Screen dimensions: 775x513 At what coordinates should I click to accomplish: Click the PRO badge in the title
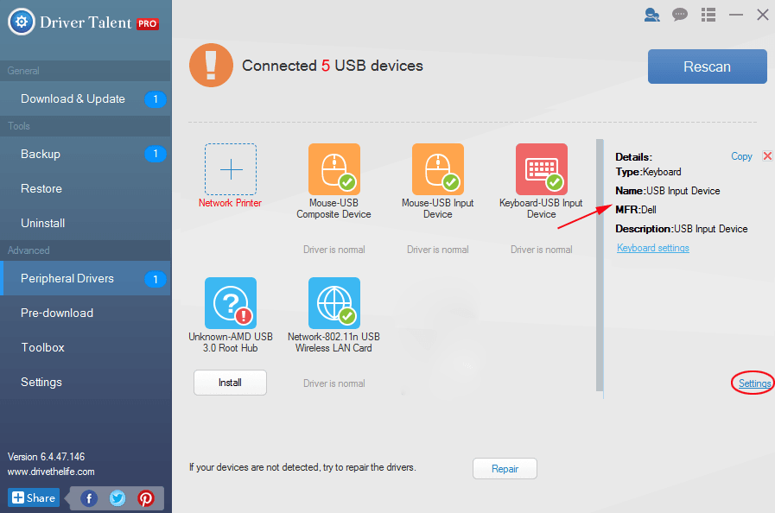(x=147, y=23)
